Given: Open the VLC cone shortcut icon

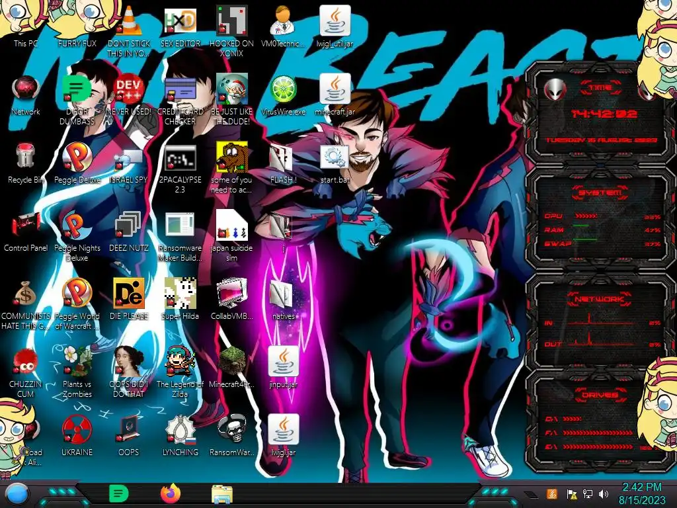Looking at the screenshot, I should click(129, 21).
